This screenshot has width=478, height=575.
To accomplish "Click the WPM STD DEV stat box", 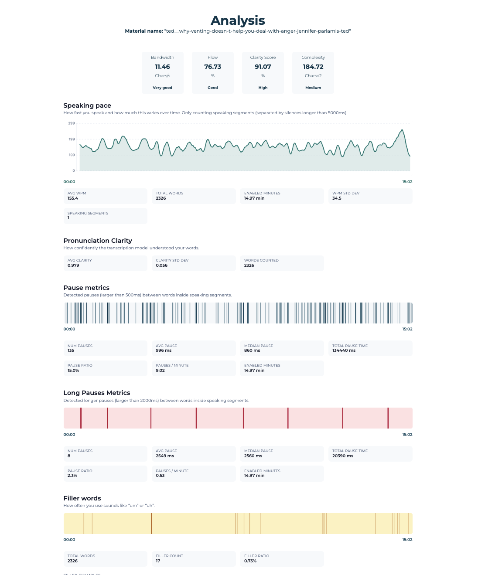I will 370,196.
